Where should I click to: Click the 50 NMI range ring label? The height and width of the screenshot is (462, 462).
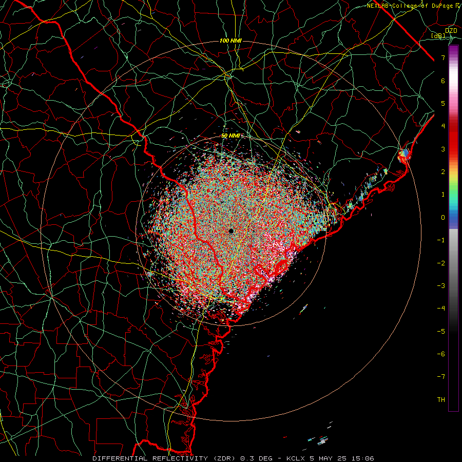point(230,136)
